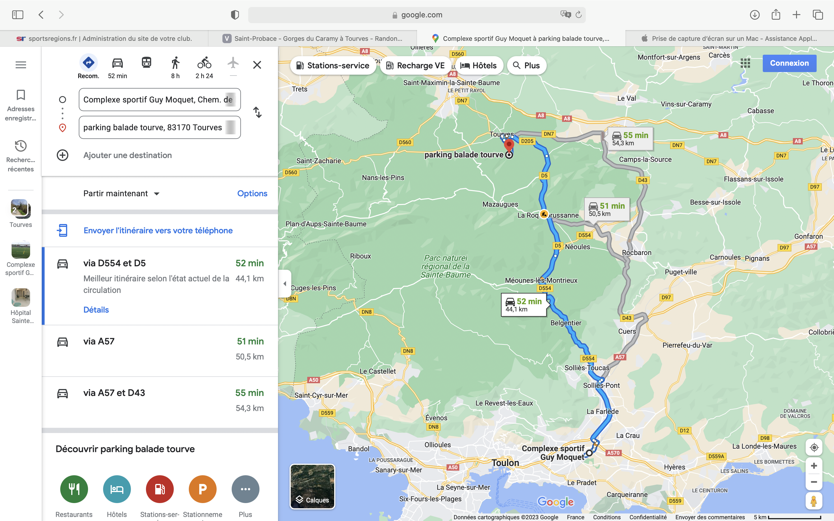Switch to walking directions icon
This screenshot has width=834, height=521.
click(175, 63)
